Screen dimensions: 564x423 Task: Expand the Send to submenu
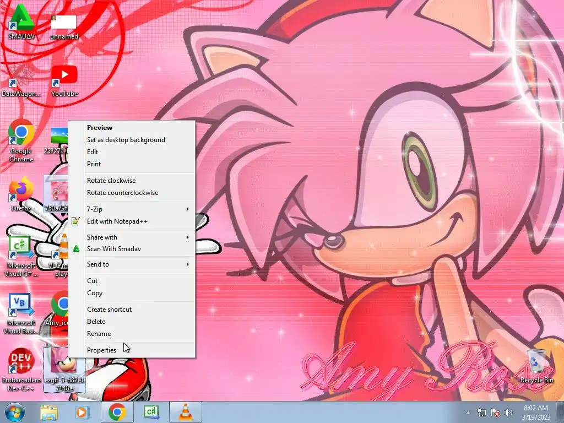[132, 264]
